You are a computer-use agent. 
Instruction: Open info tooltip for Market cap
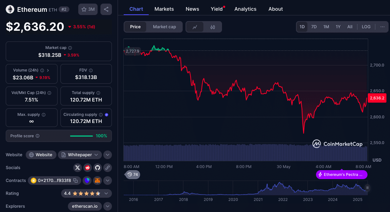click(70, 48)
